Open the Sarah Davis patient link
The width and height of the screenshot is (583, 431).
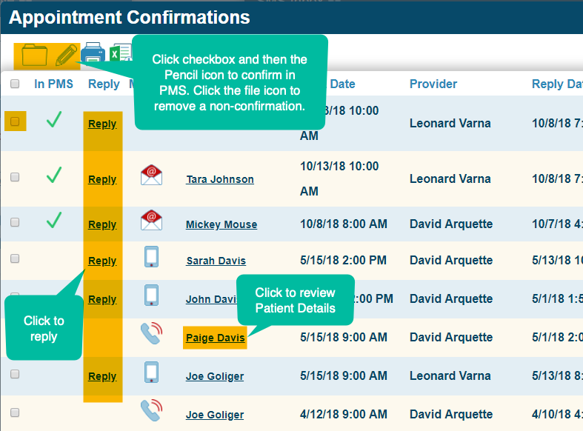[x=216, y=261]
